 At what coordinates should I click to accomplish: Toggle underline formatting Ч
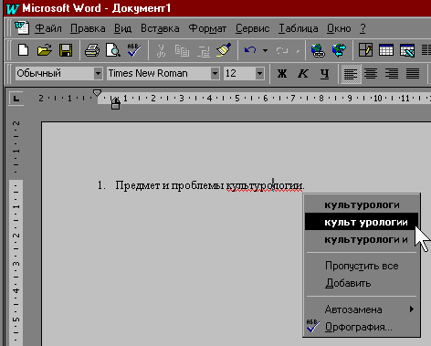tap(324, 73)
